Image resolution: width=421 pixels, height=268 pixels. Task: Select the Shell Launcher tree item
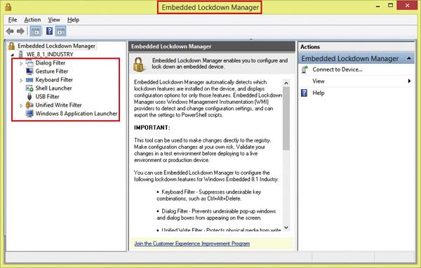tap(53, 88)
